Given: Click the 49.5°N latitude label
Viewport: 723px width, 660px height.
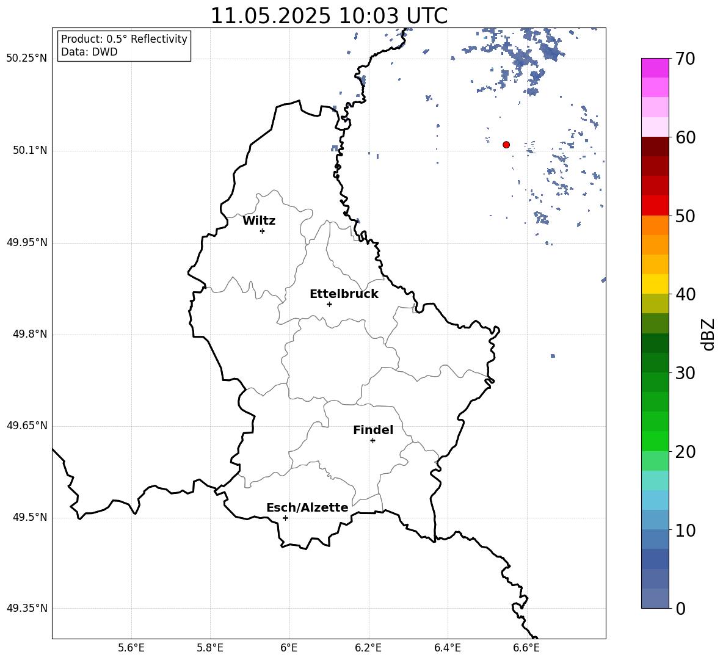Looking at the screenshot, I should (x=30, y=517).
